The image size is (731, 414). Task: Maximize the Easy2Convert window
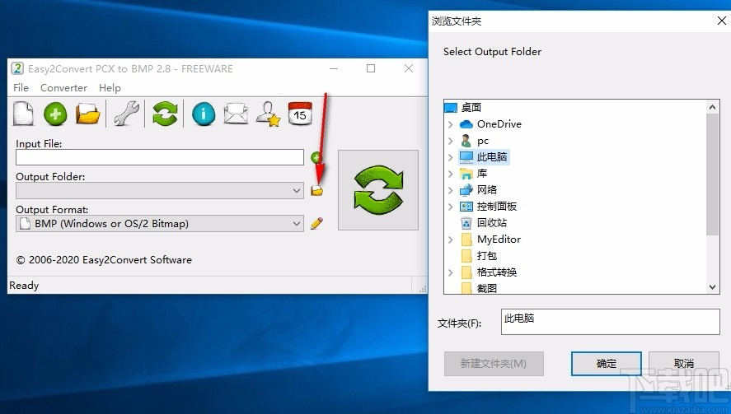click(371, 68)
